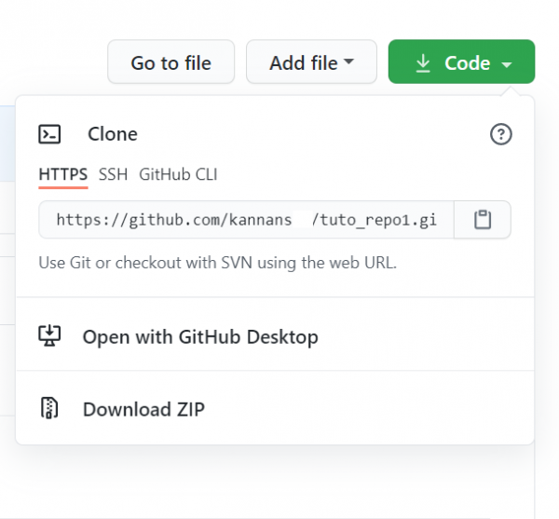
Task: Open the Add file menu
Action: (304, 63)
